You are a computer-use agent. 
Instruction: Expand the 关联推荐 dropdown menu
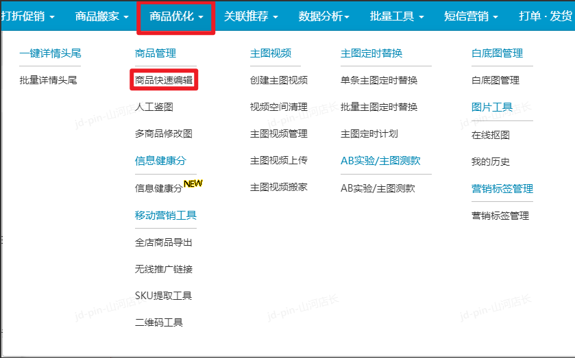point(251,16)
